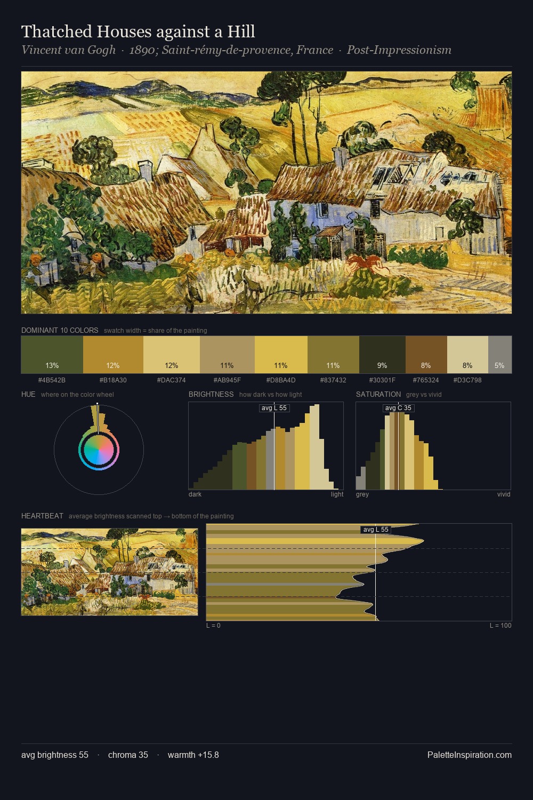The width and height of the screenshot is (533, 800).
Task: Click the main Thatched Houses painting image
Action: 266,193
